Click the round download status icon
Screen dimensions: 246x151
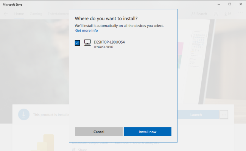[24, 114]
